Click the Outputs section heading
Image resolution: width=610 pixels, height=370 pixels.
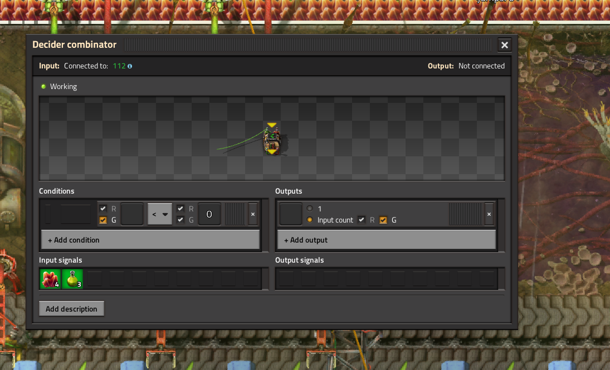(289, 191)
